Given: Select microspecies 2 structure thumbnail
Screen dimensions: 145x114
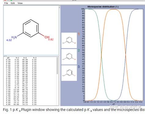Looking at the screenshot, I should point(69,57).
